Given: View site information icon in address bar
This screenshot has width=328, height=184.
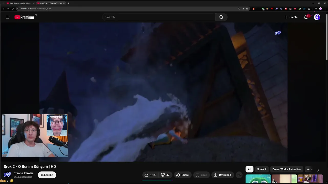Looking at the screenshot, I should point(18,9).
